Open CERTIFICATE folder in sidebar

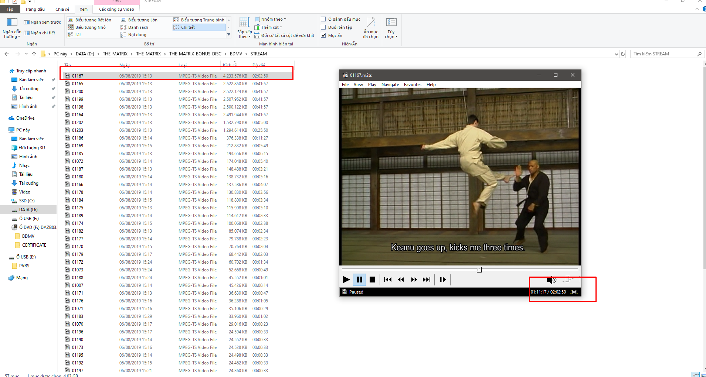point(34,245)
